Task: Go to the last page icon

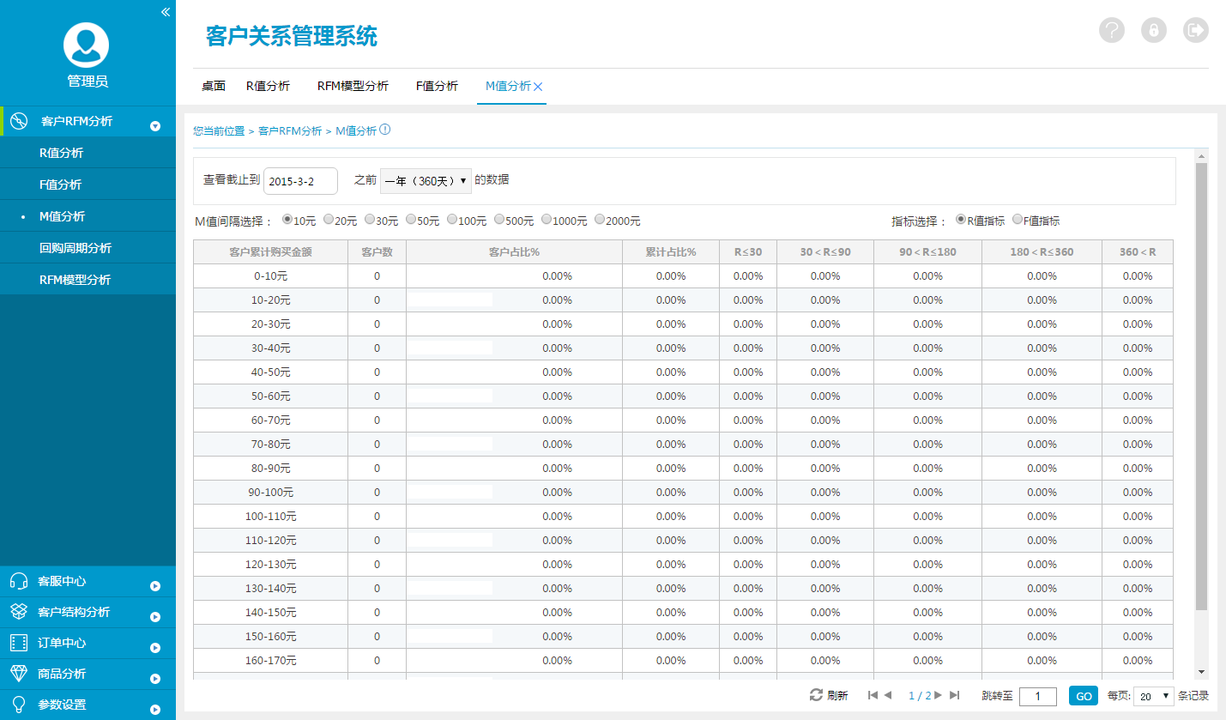Action: [x=955, y=695]
